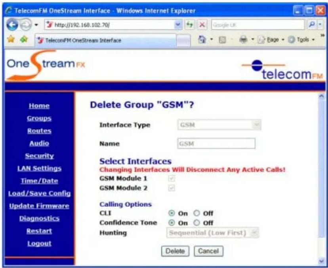Open the search provider dropdown arrow
328x268 pixels.
click(x=320, y=25)
